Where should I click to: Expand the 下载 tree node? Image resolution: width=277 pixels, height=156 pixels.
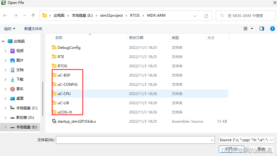click(x=5, y=79)
